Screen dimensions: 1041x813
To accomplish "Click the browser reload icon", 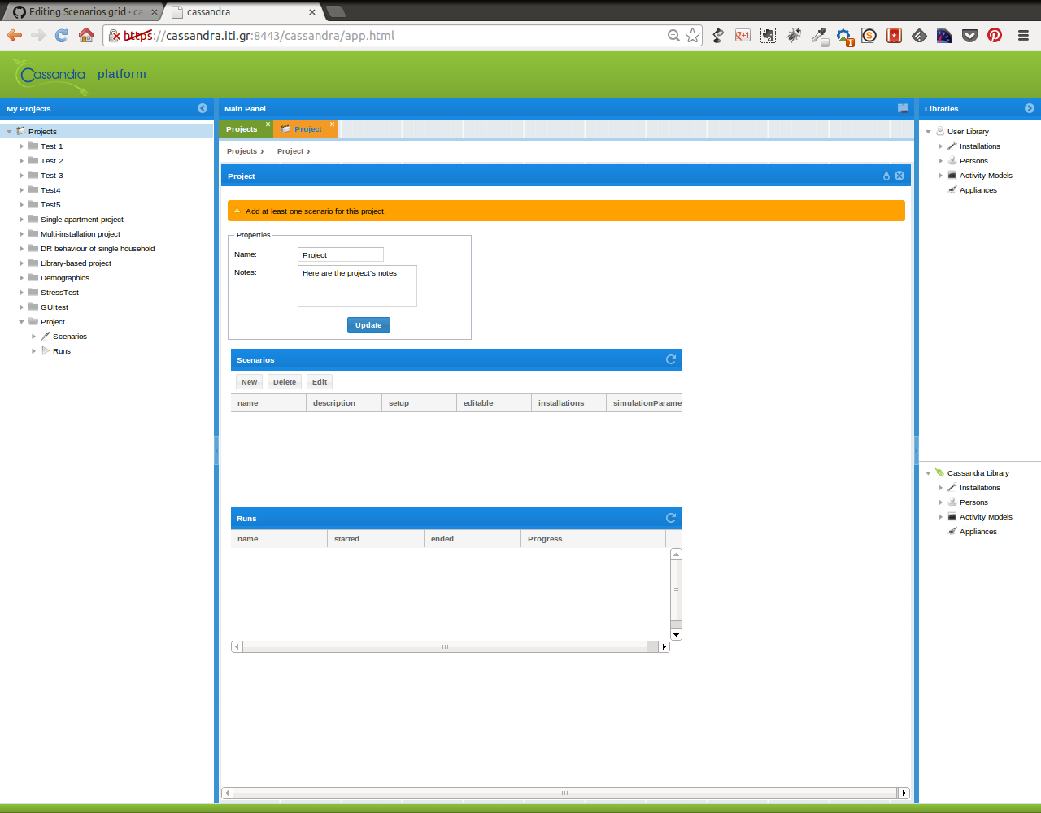I will click(62, 35).
